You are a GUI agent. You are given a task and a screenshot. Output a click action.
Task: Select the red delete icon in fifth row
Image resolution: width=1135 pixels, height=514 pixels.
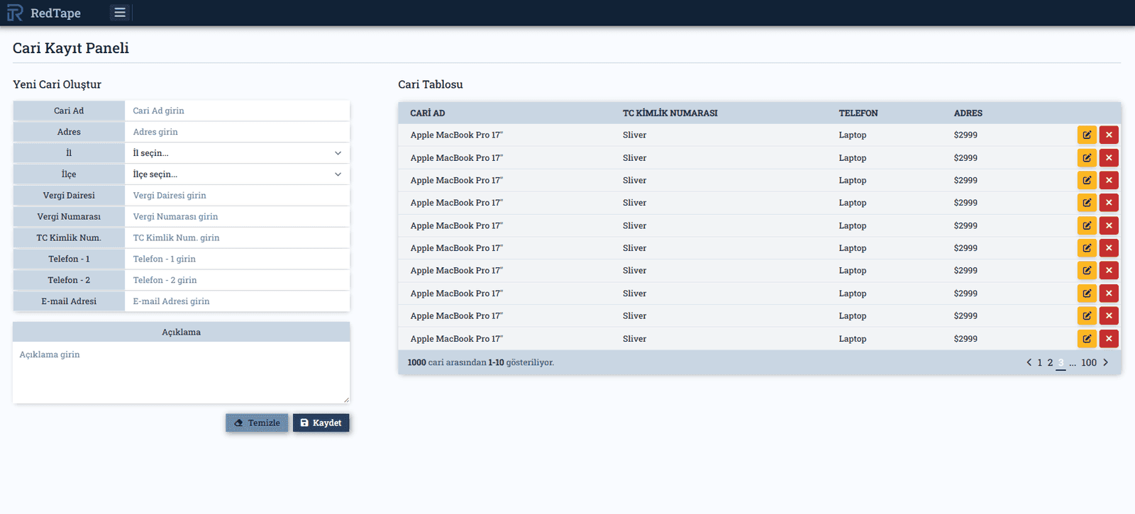(x=1109, y=225)
